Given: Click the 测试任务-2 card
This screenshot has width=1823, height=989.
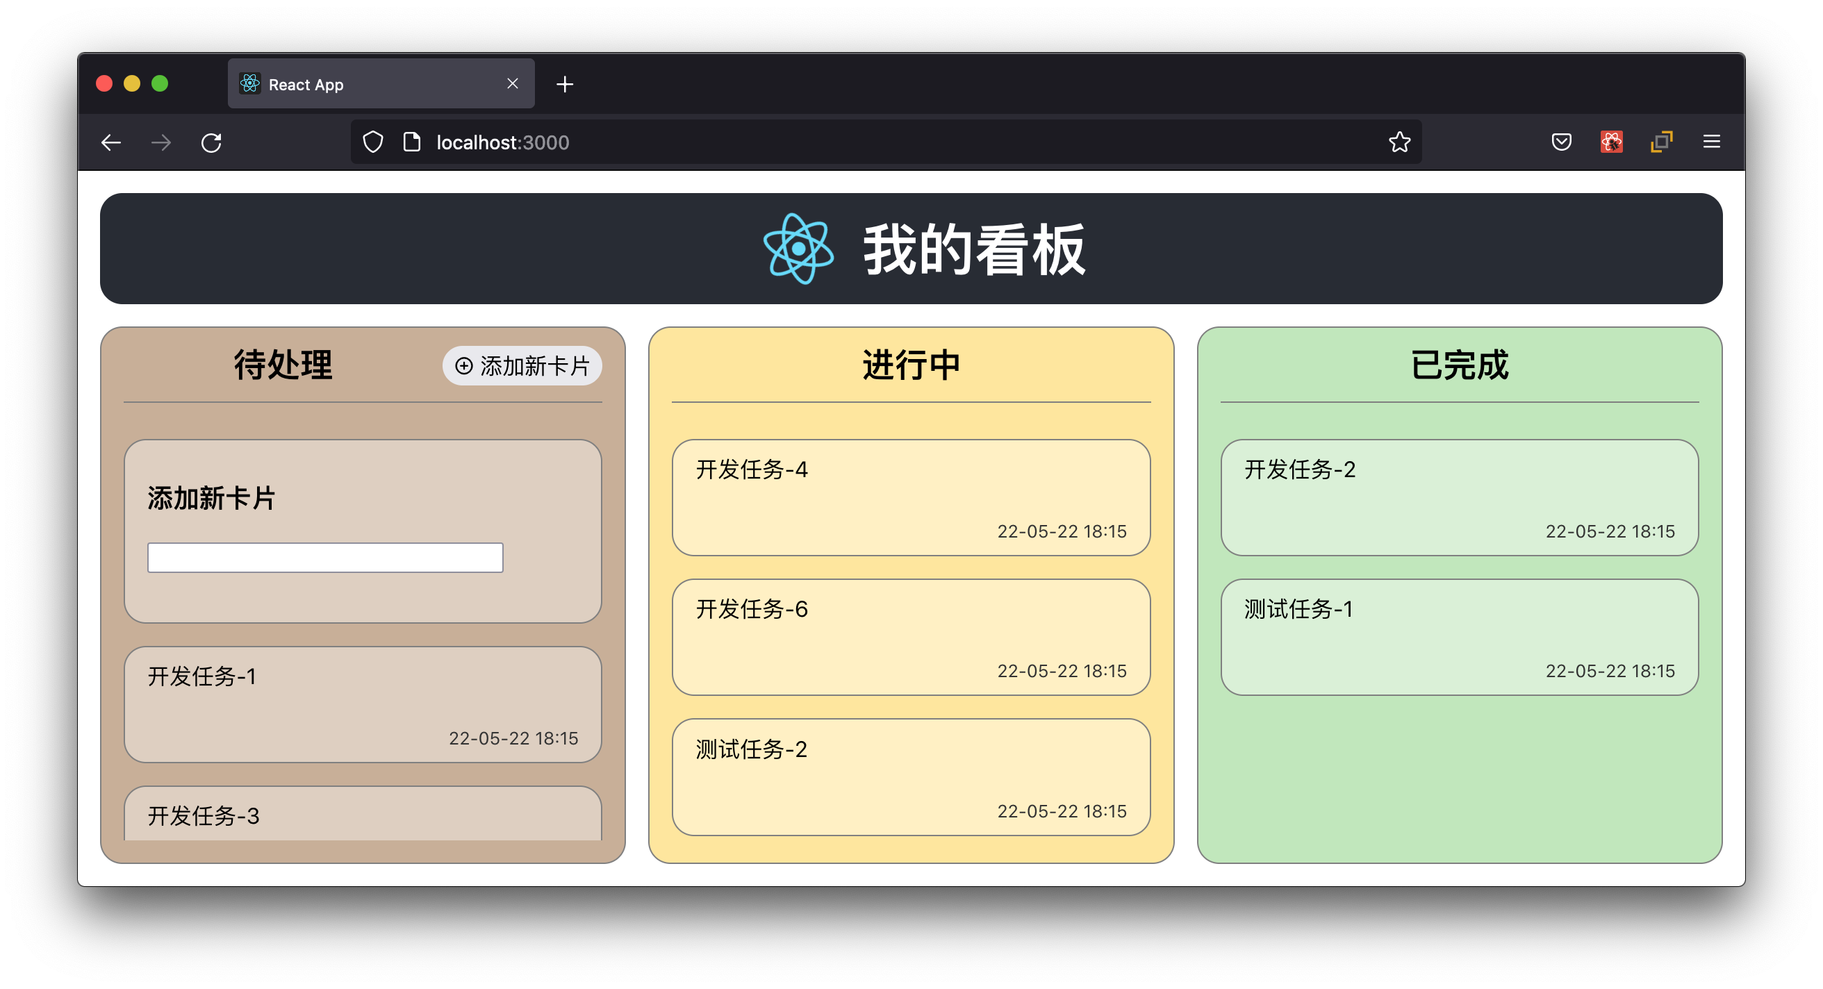Looking at the screenshot, I should pos(911,777).
